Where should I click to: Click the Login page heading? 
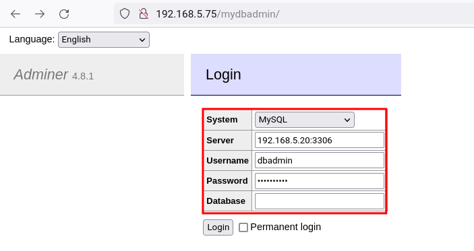pyautogui.click(x=223, y=75)
